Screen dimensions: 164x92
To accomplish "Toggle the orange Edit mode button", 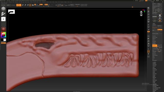I will pyautogui.click(x=17, y=5).
